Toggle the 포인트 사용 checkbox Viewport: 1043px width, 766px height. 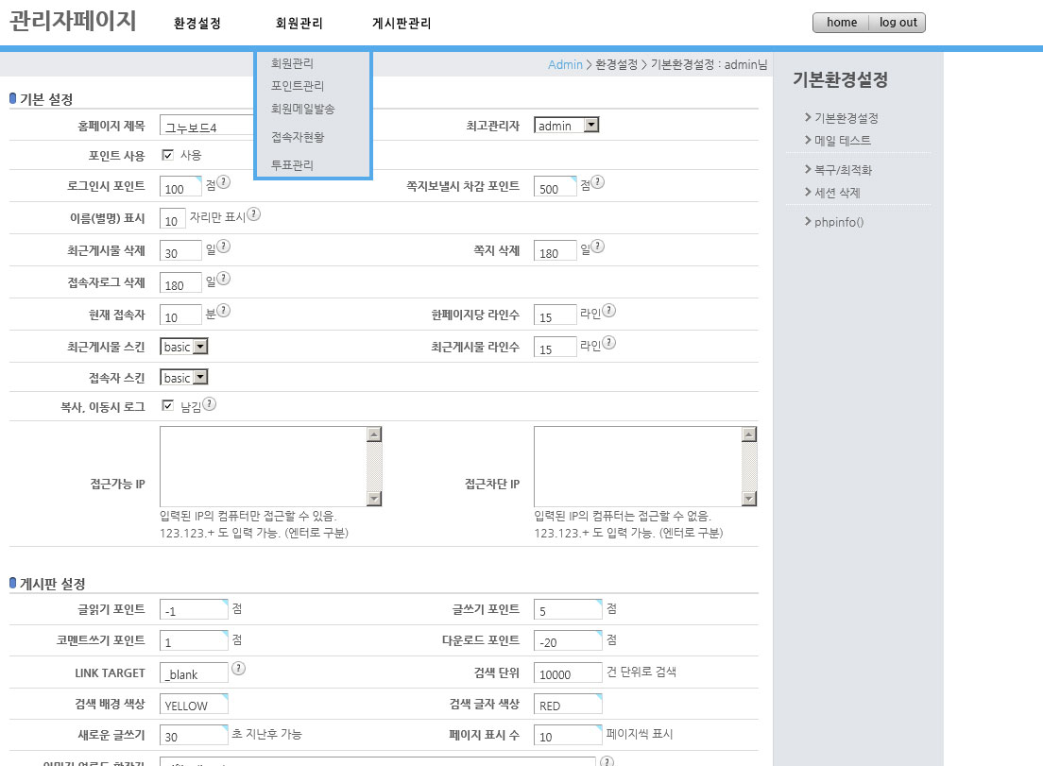[x=168, y=155]
